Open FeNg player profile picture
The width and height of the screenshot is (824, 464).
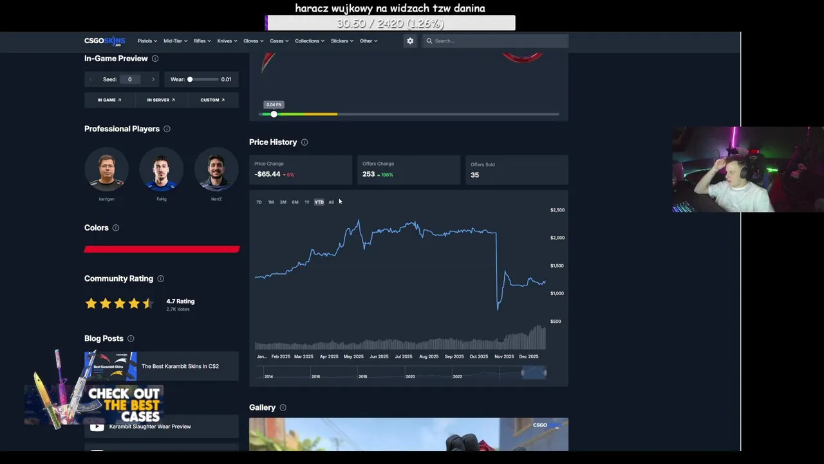tap(162, 169)
